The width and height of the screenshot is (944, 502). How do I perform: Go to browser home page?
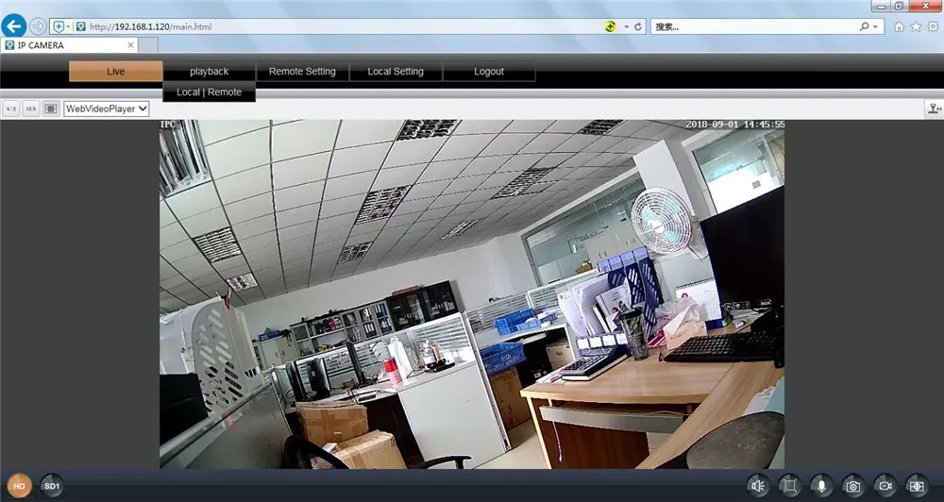coord(899,26)
